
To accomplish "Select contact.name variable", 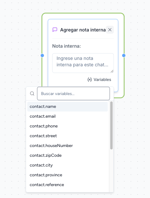I will click(x=67, y=107).
